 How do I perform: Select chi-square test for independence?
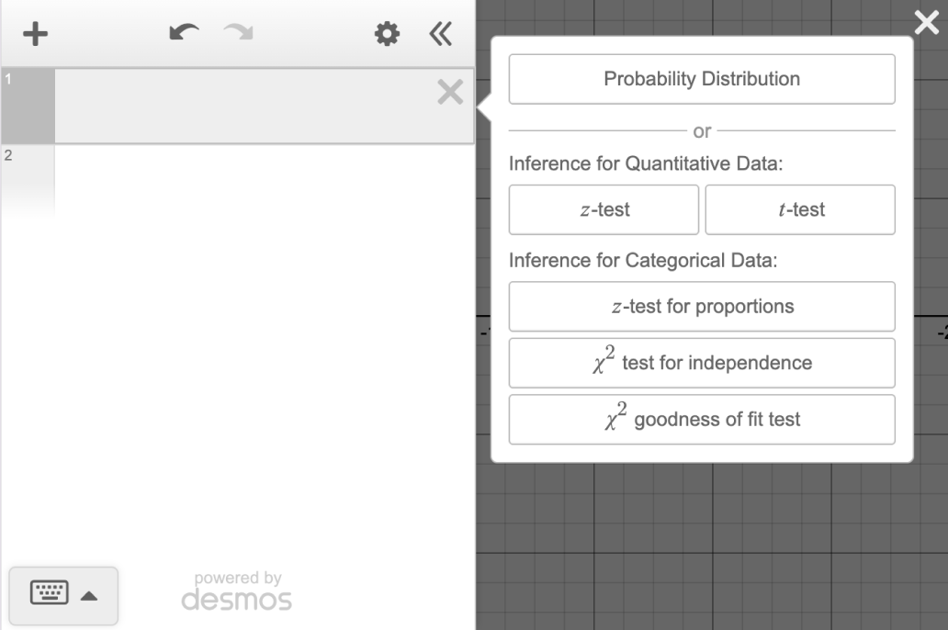point(702,363)
